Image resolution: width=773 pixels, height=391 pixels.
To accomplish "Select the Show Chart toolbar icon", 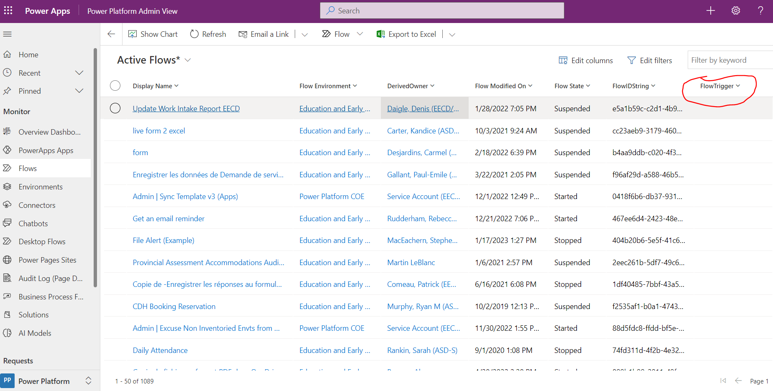I will pos(133,34).
